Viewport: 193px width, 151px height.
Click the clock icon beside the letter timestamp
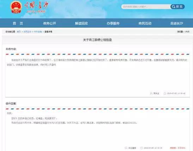[165, 94]
